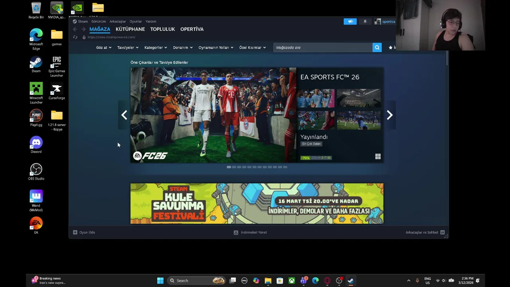Screen dimensions: 510x287
Task: Open the Oyunlar menu
Action: pyautogui.click(x=135, y=22)
